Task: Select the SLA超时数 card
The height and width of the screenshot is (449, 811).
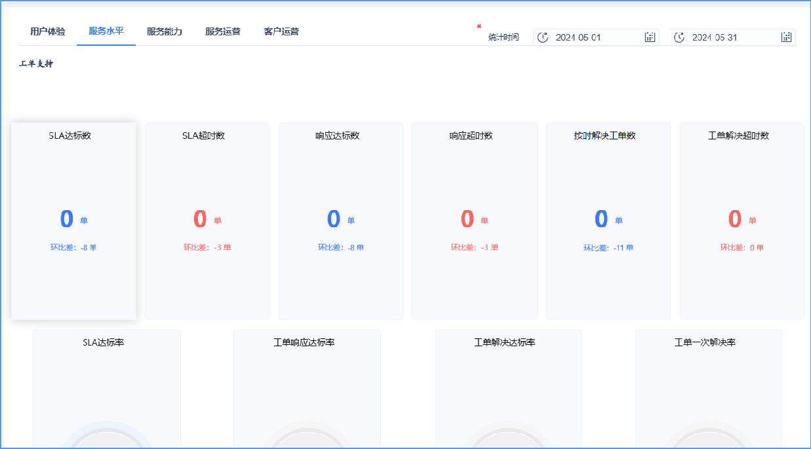Action: coord(207,221)
